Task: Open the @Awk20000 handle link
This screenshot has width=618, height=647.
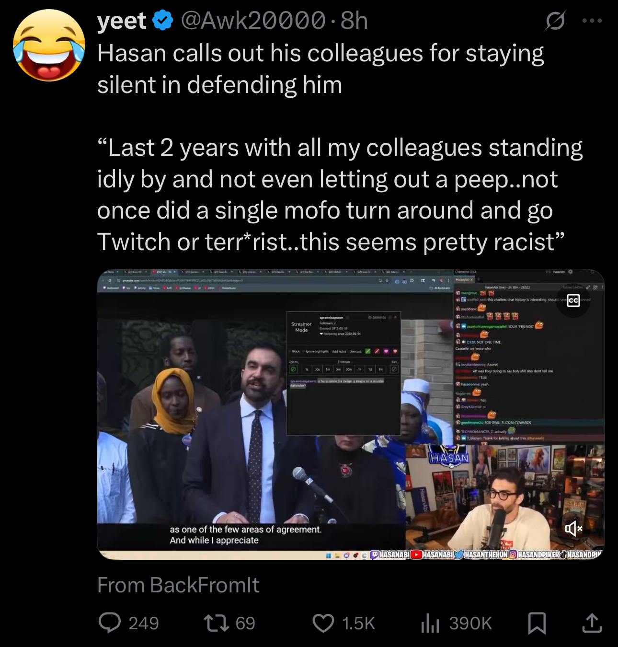Action: (x=252, y=21)
